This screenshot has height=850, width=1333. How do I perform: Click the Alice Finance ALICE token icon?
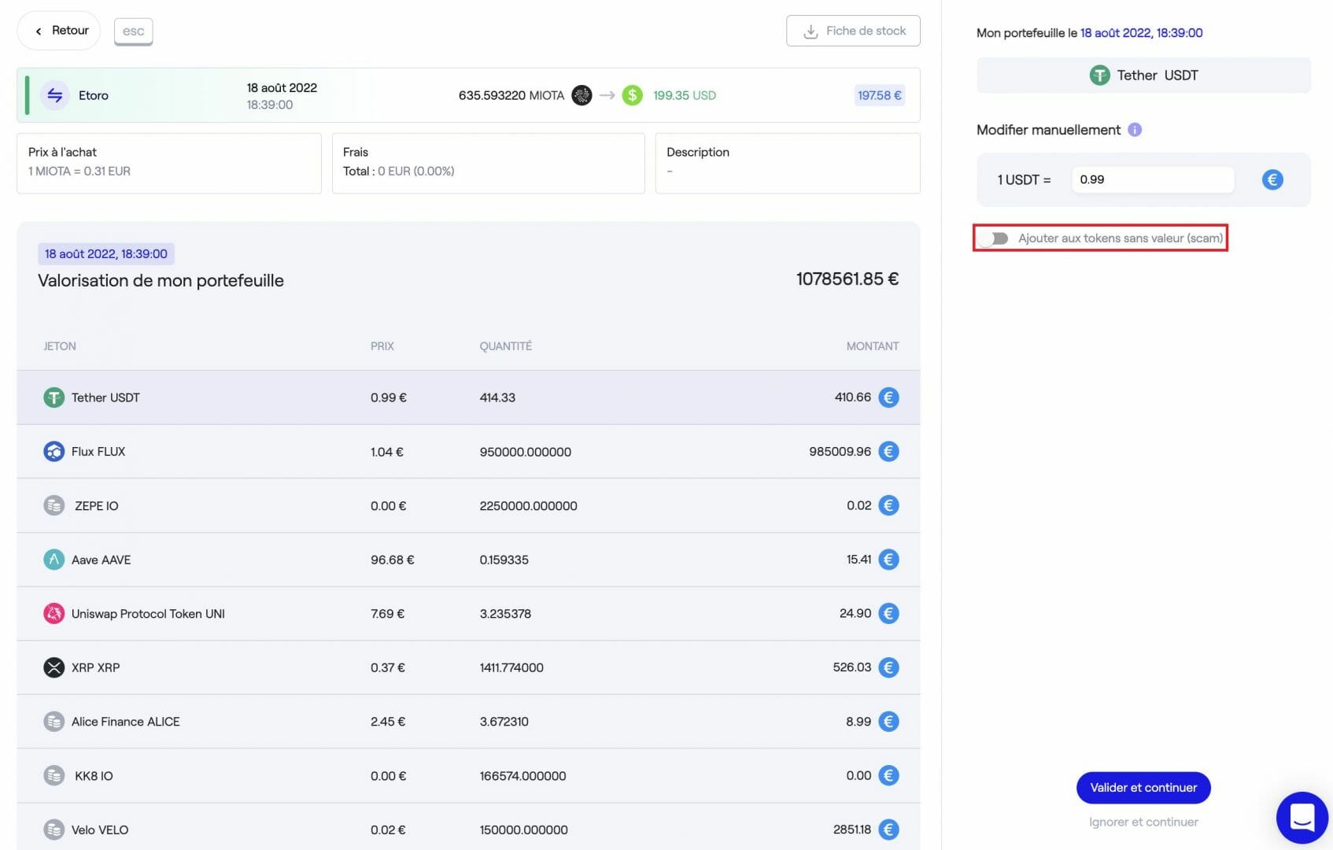(x=54, y=722)
